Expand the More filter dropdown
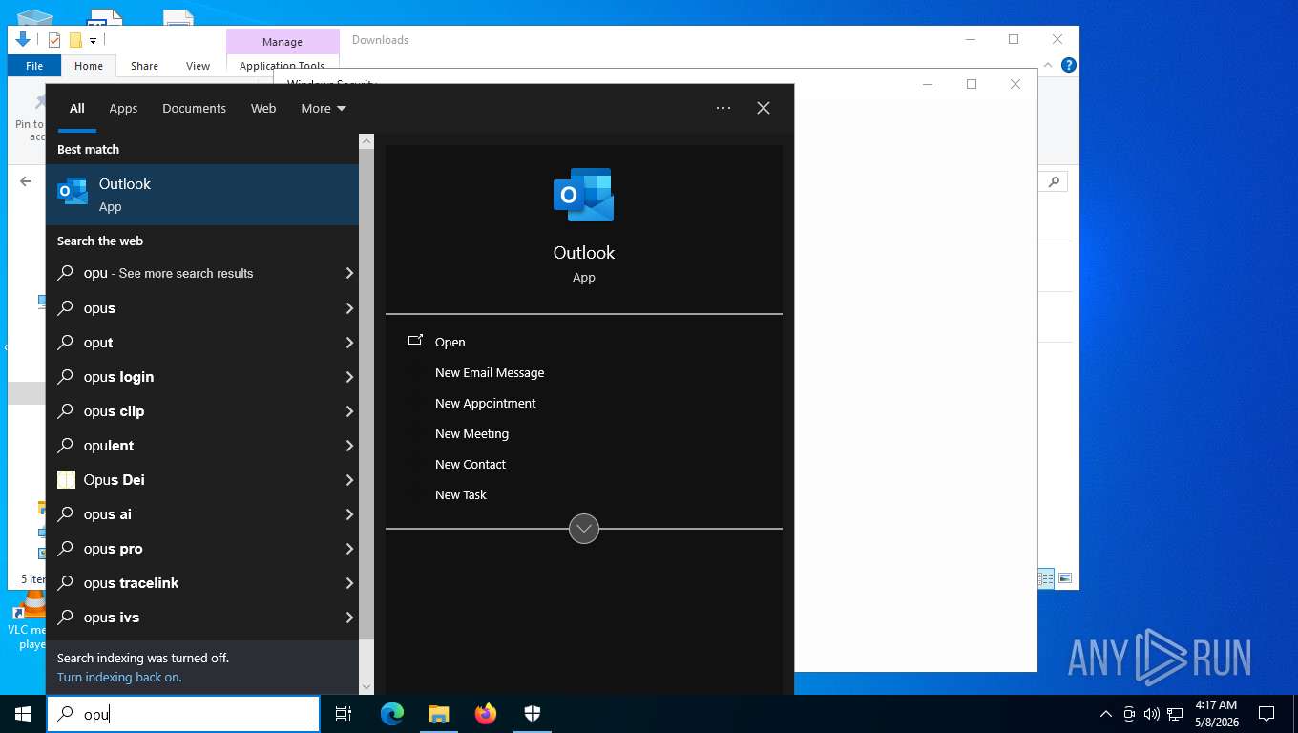1298x733 pixels. tap(324, 108)
